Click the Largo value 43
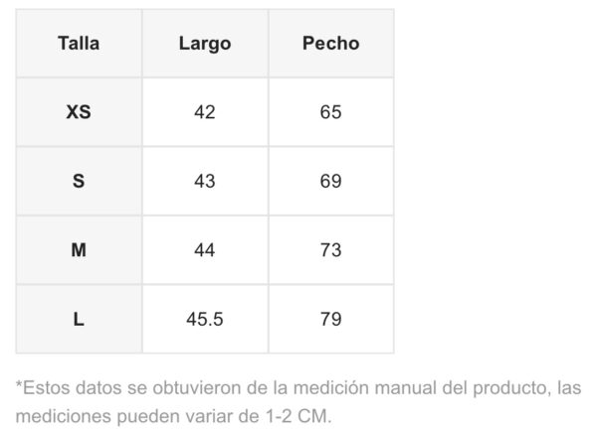The width and height of the screenshot is (597, 433). click(205, 182)
